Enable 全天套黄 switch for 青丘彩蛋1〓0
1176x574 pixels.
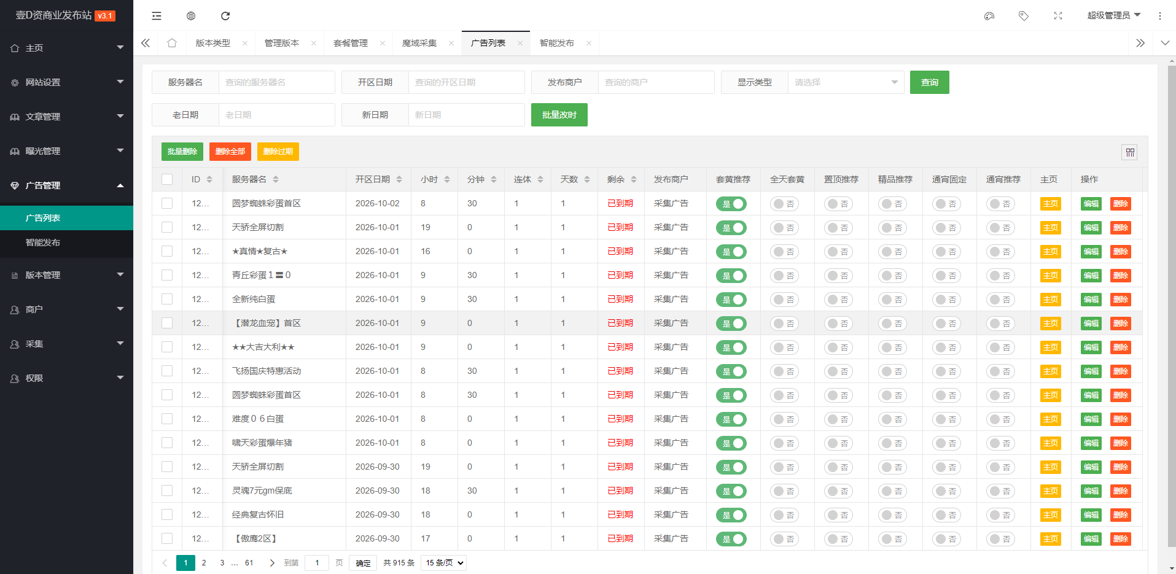point(785,276)
